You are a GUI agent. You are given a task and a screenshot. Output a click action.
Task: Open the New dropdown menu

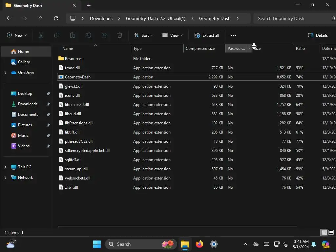[x=17, y=35]
